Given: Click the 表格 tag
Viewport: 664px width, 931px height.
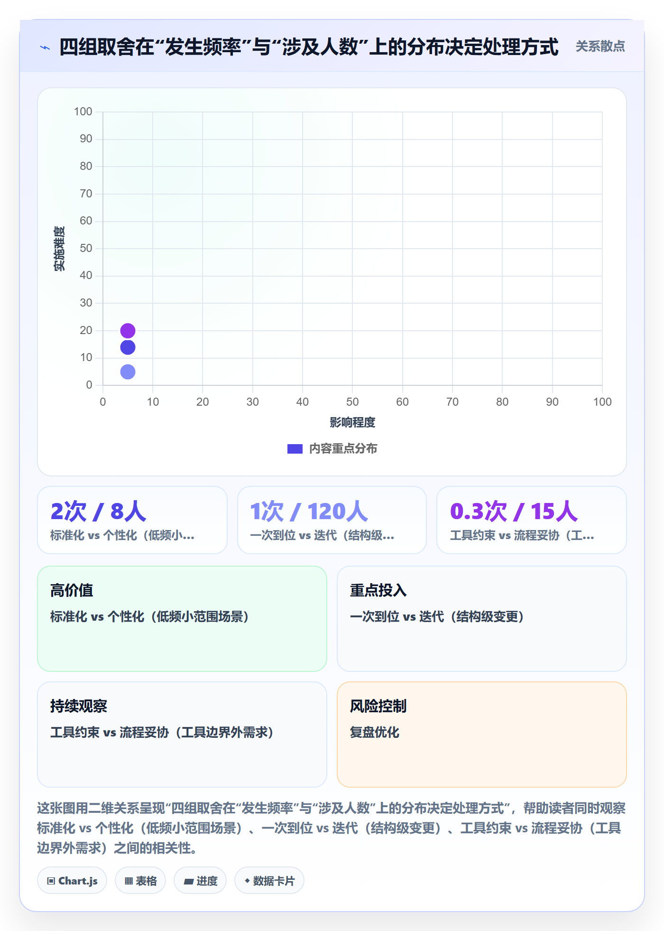Looking at the screenshot, I should 140,881.
